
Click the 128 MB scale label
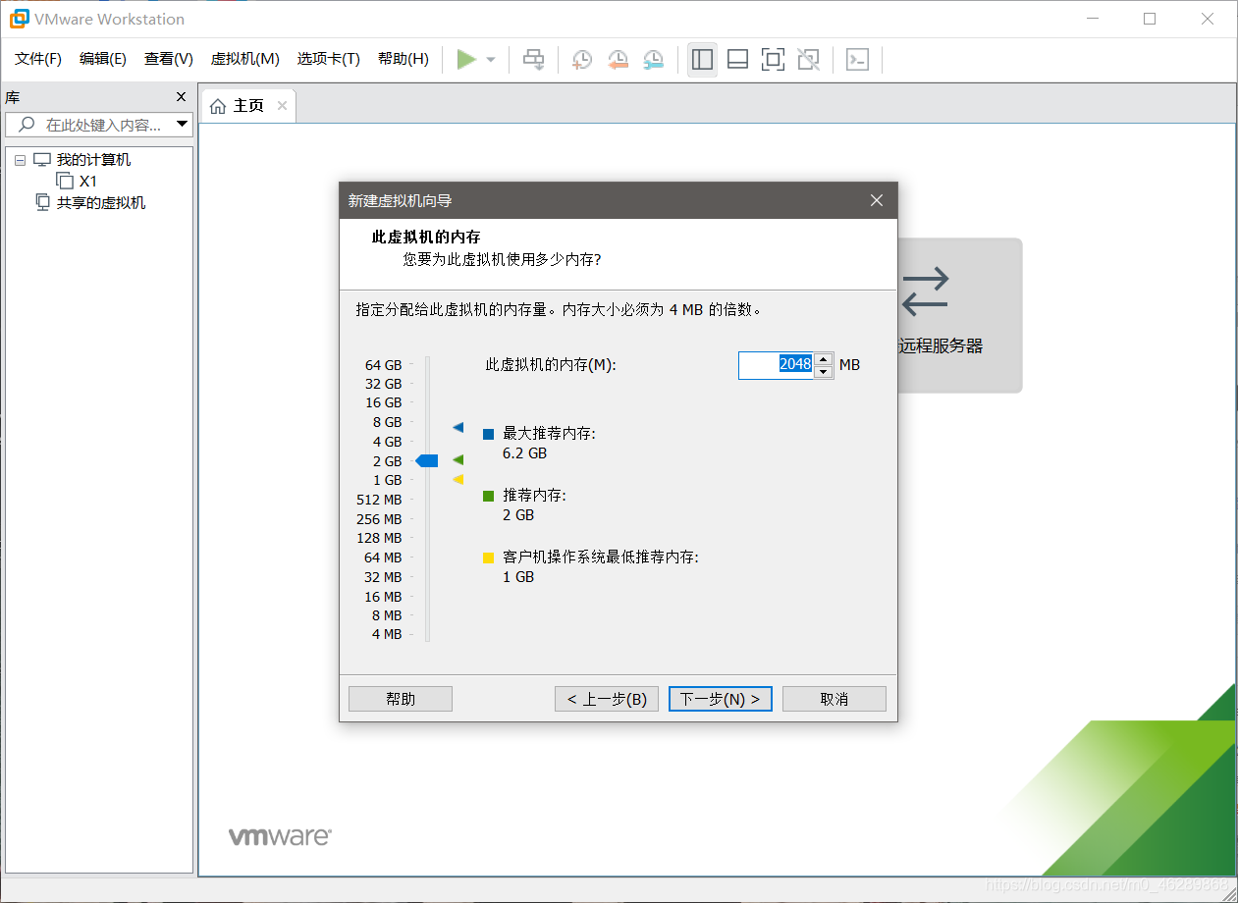[380, 538]
